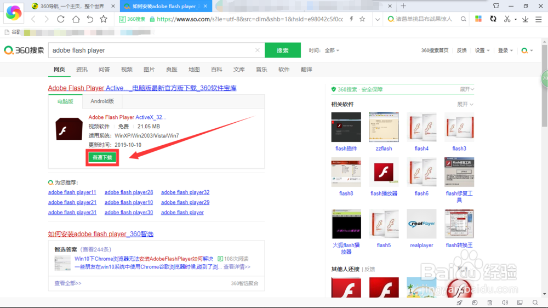Open link adobe flash player32

185,192
